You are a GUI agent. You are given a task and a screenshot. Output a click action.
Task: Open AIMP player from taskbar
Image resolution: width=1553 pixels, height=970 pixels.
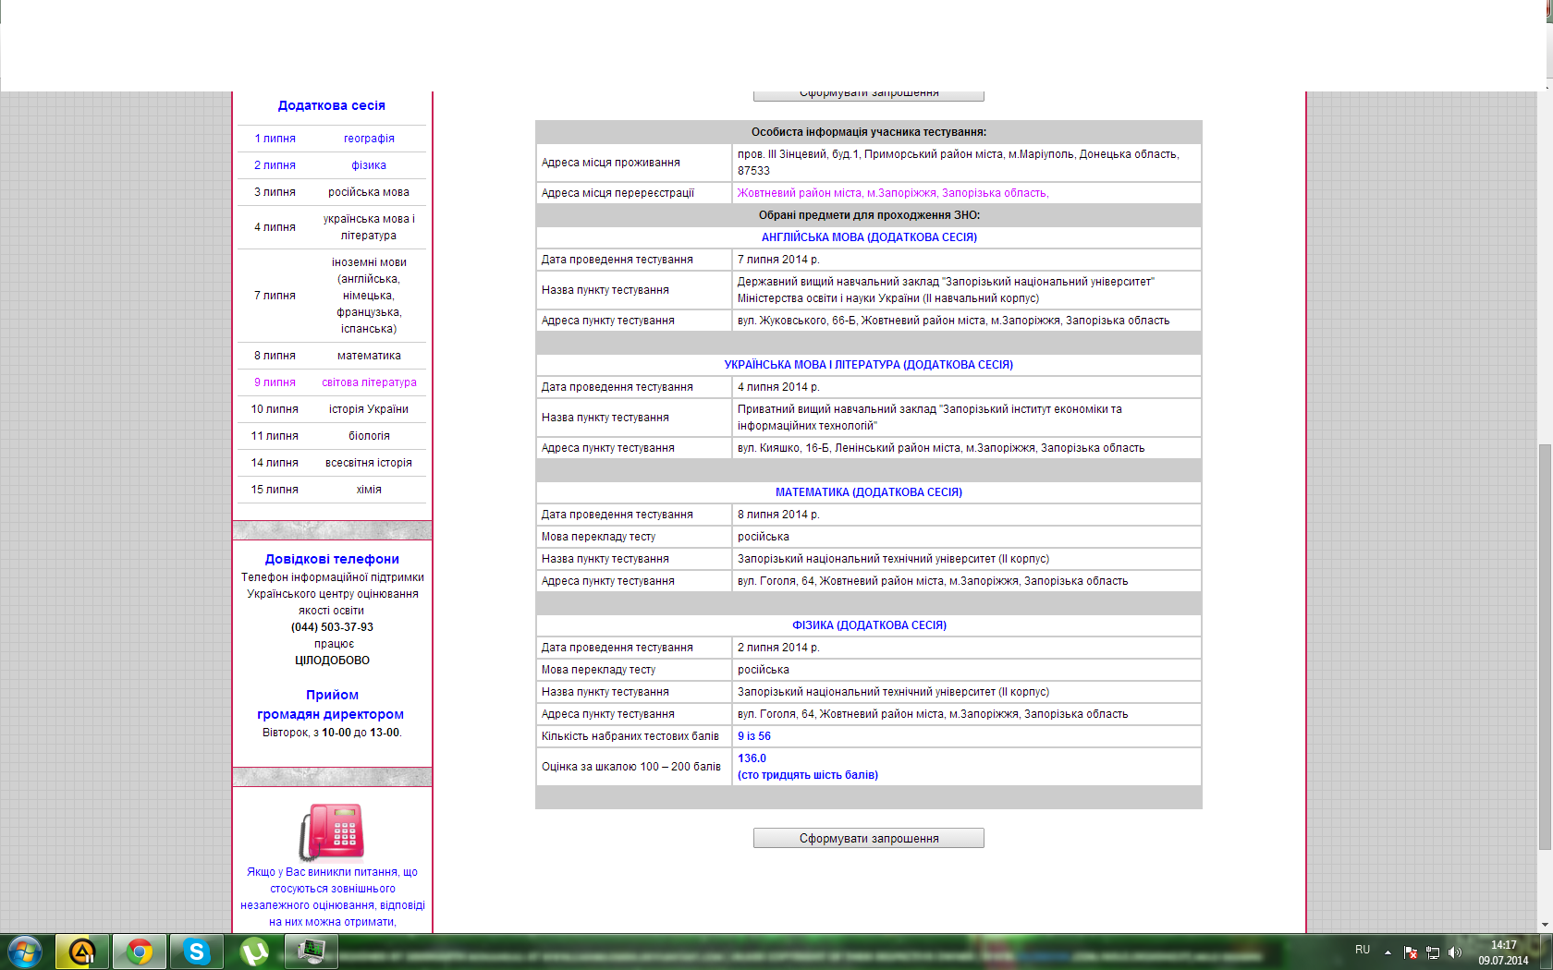point(82,952)
